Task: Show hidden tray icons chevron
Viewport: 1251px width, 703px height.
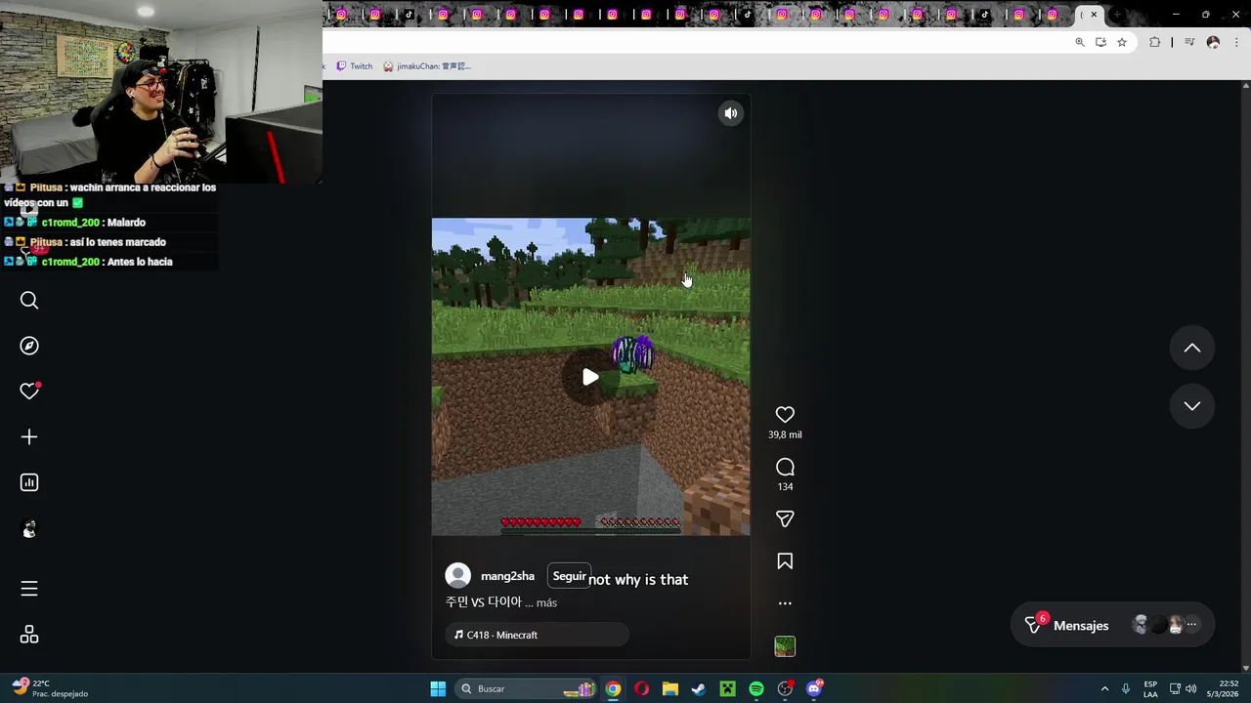Action: (x=1104, y=688)
